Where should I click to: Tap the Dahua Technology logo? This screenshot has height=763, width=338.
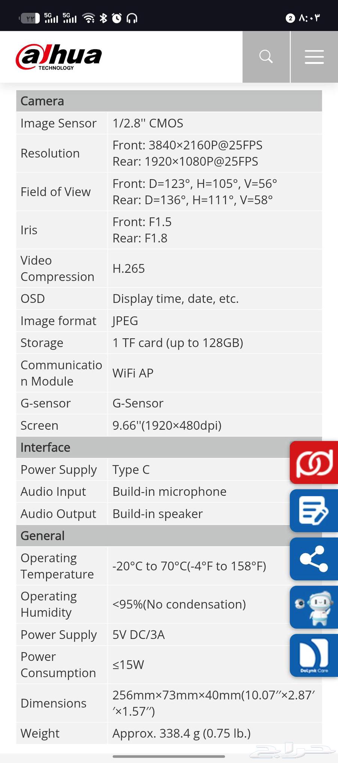tap(59, 57)
